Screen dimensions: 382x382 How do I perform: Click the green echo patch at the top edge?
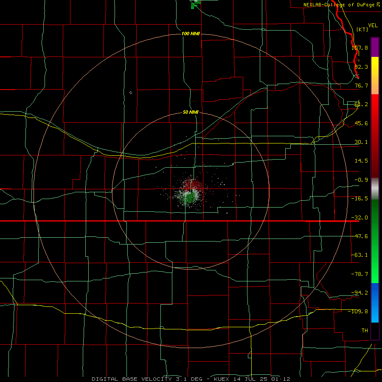(196, 4)
